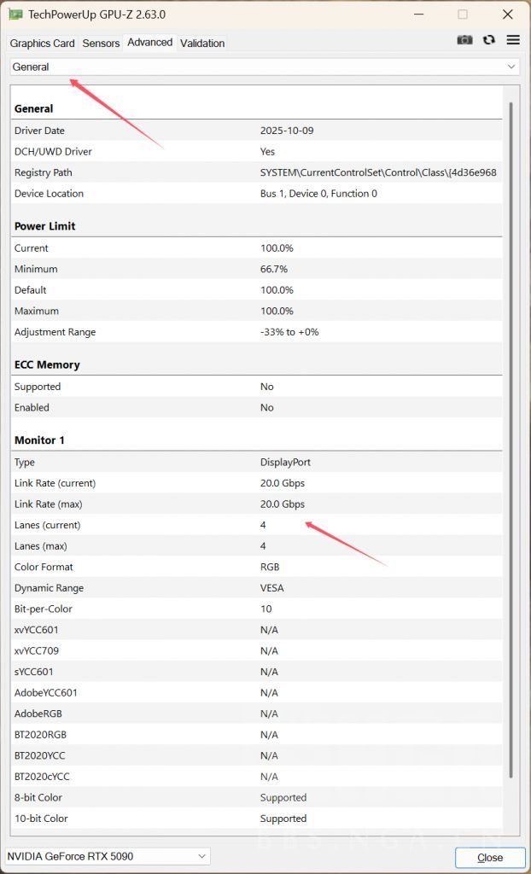This screenshot has width=531, height=874.
Task: Minimize the GPU-Z window
Action: click(x=417, y=15)
